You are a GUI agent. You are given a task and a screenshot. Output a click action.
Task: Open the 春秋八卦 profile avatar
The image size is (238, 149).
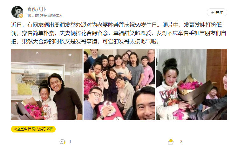tap(17, 12)
